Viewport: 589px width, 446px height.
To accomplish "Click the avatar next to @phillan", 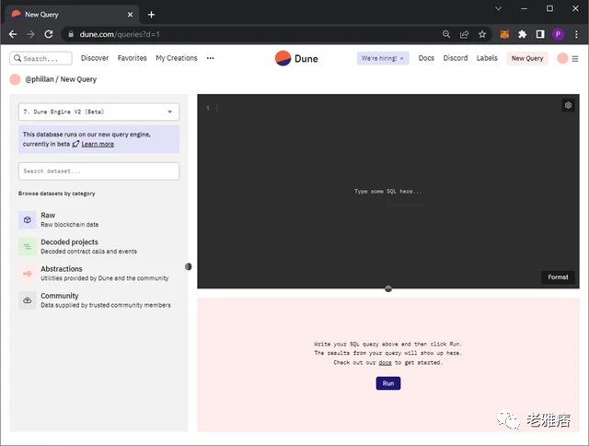I will pos(15,79).
